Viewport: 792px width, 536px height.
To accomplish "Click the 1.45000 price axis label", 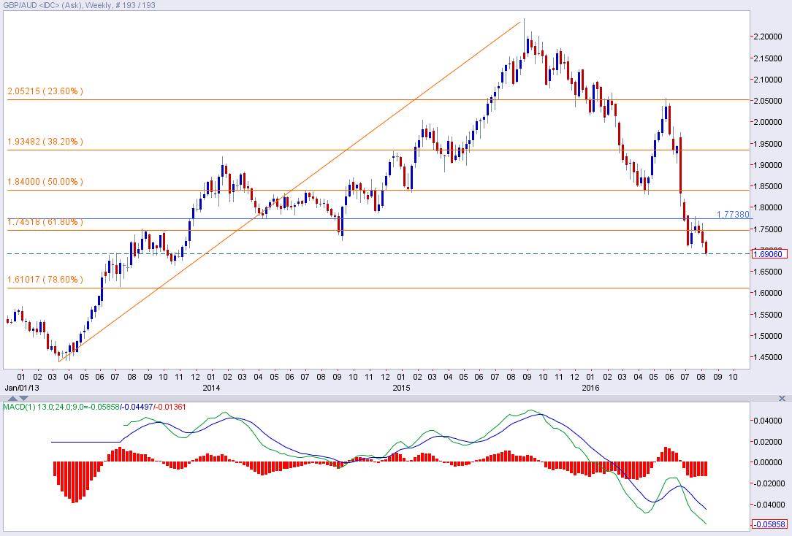I will [769, 357].
